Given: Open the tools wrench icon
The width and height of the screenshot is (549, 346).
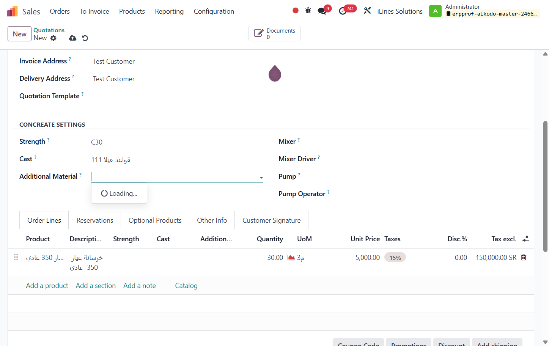Looking at the screenshot, I should (x=367, y=11).
